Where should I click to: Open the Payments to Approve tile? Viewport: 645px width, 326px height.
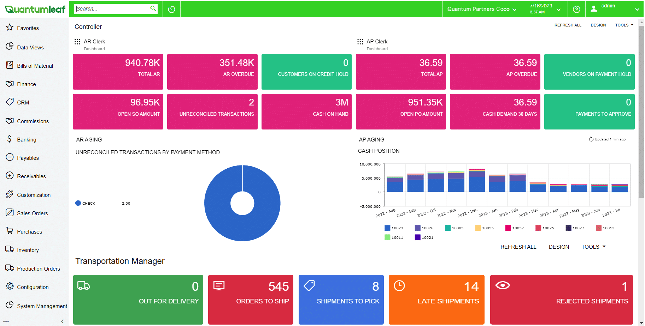point(590,111)
